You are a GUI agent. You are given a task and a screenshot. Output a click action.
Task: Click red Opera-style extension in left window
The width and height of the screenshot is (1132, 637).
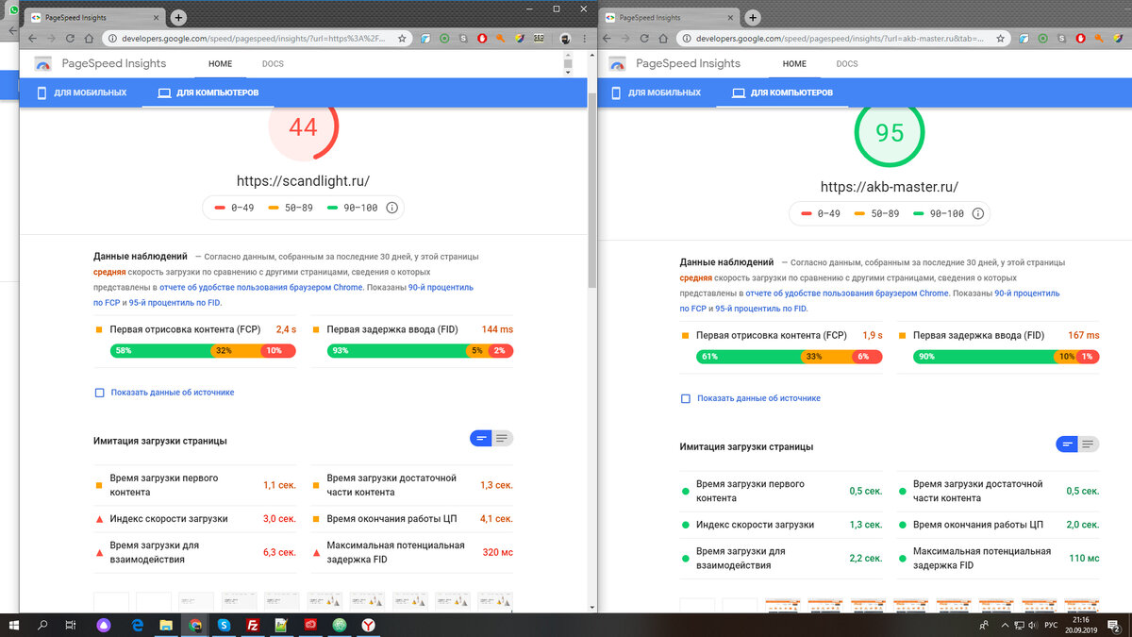pyautogui.click(x=482, y=39)
